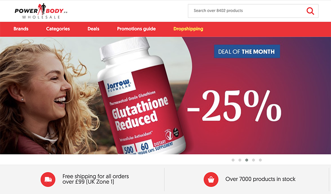Select the fifth carousel slide dot
Screen dimensions: 331x194
[260, 160]
